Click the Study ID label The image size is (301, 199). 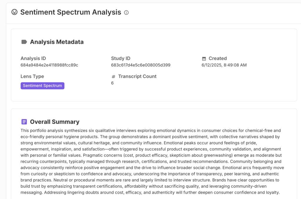click(121, 58)
